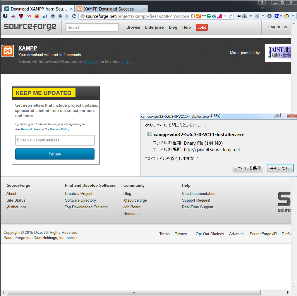Click the circular sync arrows toolbar icon
The image size is (297, 296).
pos(269,16)
